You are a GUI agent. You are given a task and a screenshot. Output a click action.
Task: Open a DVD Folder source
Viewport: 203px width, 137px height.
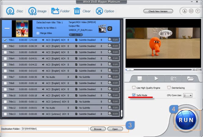point(60,11)
